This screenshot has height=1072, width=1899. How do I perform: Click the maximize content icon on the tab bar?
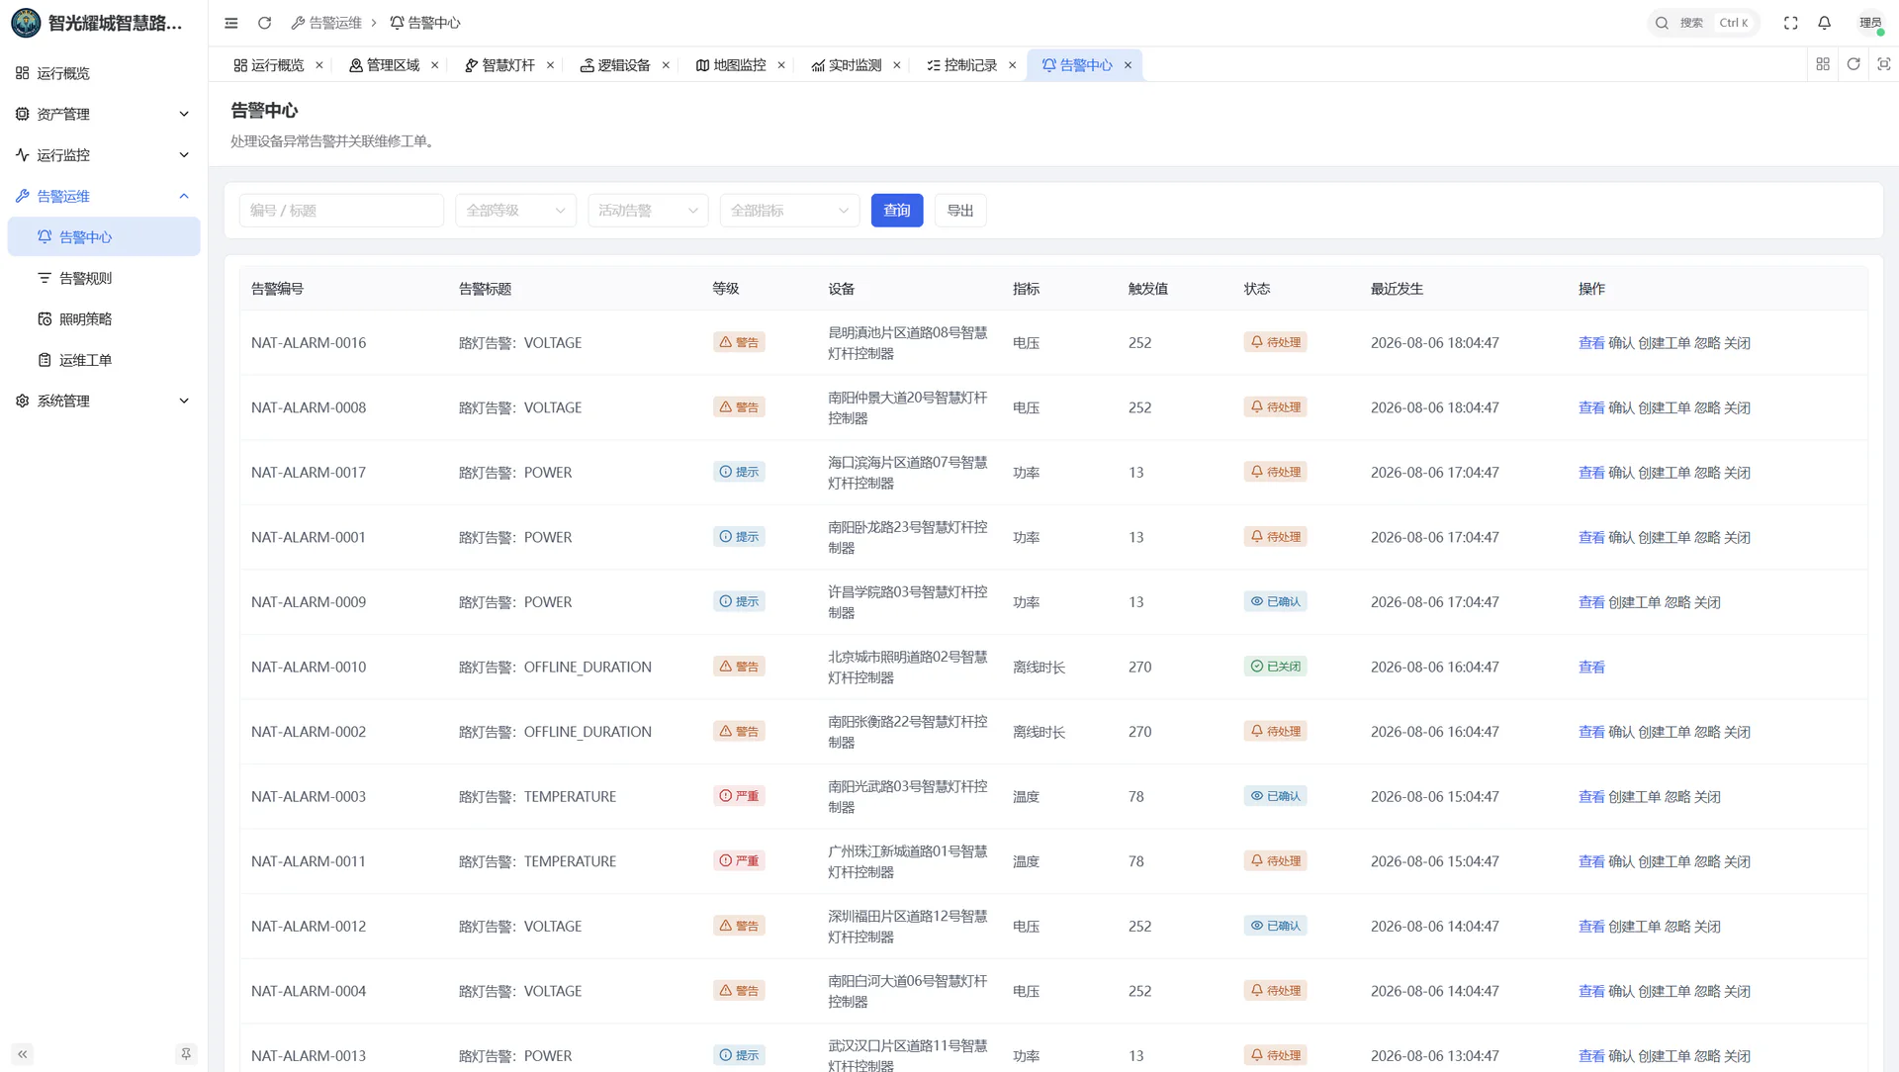1884,64
